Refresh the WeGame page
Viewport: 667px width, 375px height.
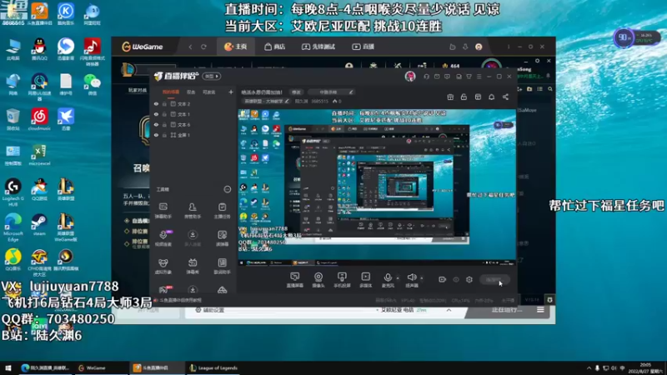[203, 47]
